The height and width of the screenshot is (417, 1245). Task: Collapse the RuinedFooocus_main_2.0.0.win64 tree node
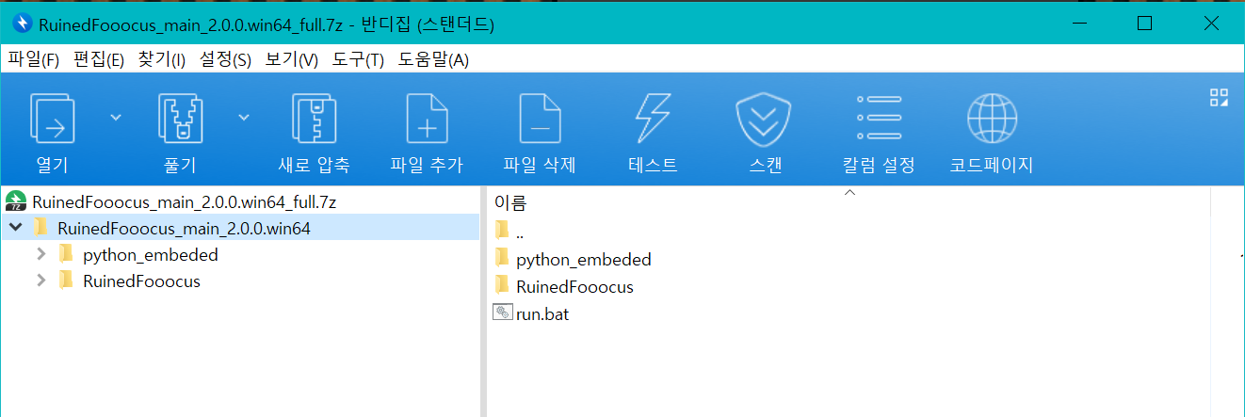15,227
